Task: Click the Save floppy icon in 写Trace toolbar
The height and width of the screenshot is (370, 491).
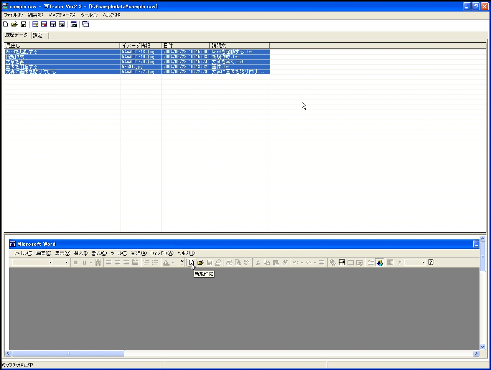Action: (x=23, y=24)
